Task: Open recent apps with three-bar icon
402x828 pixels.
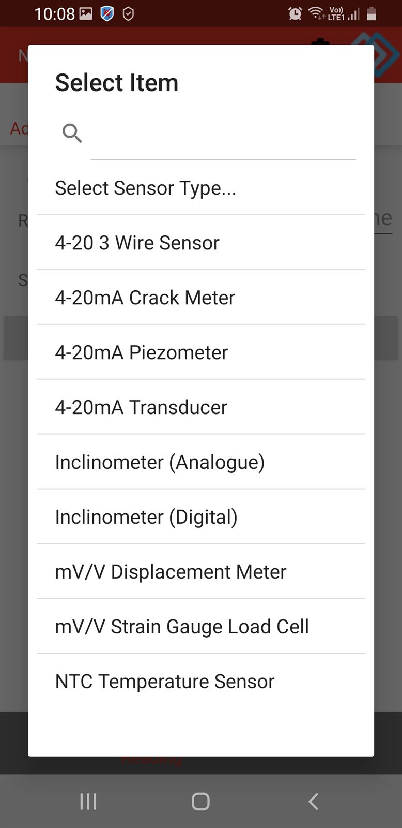Action: pyautogui.click(x=88, y=802)
